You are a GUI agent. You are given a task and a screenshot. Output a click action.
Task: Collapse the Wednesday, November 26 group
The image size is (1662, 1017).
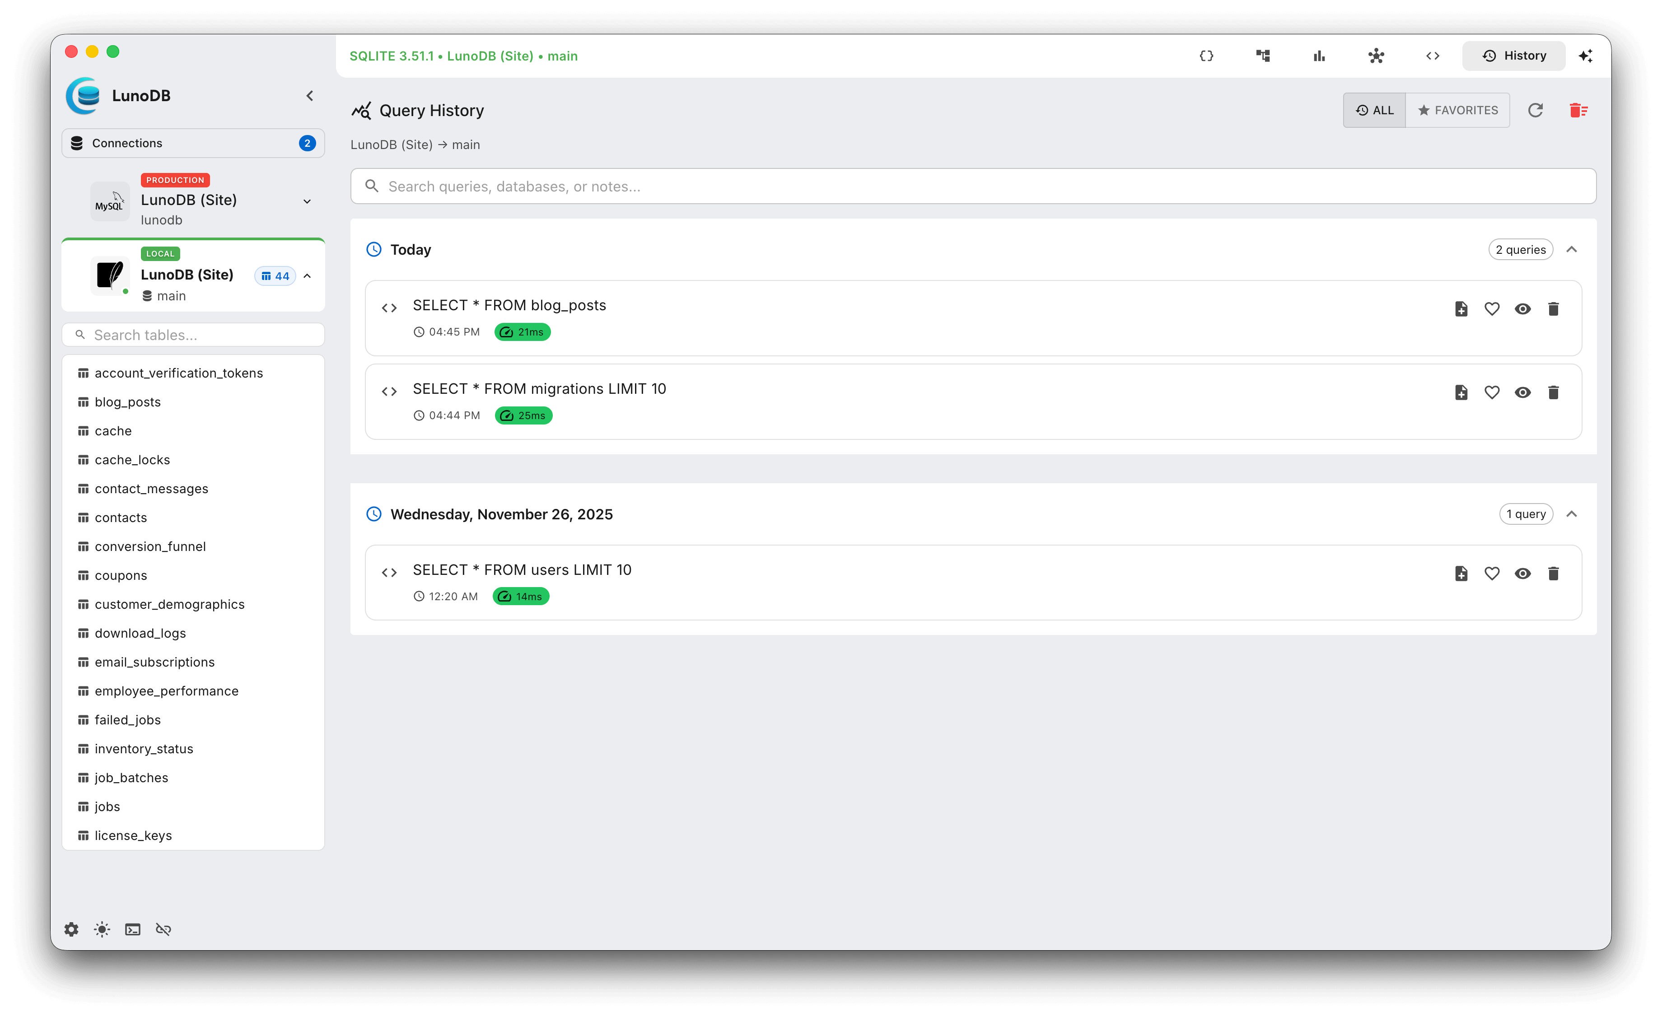point(1572,514)
